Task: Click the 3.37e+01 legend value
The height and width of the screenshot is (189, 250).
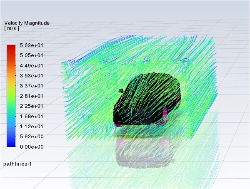Action: [32, 86]
